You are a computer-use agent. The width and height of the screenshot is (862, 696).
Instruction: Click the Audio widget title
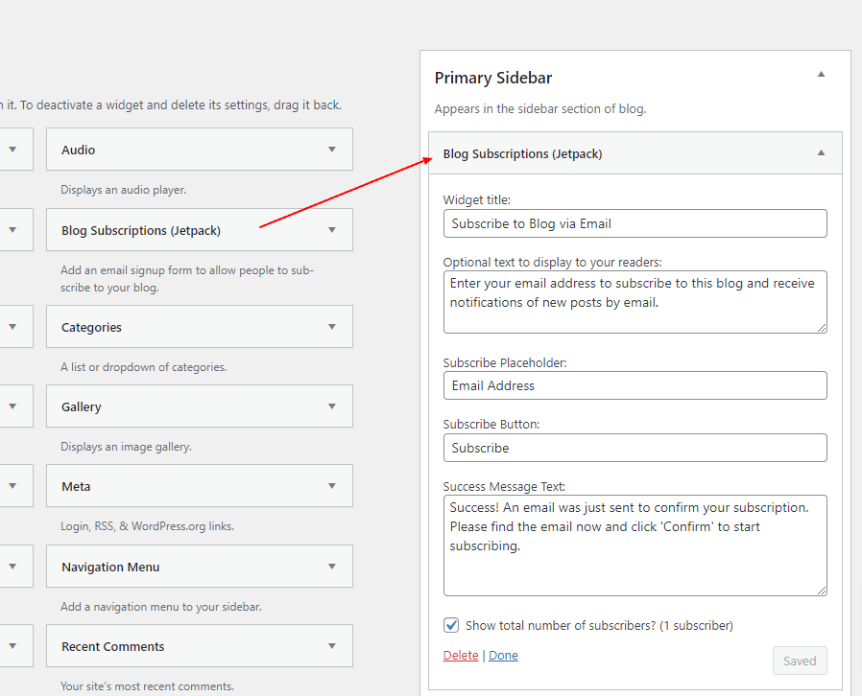pyautogui.click(x=79, y=151)
